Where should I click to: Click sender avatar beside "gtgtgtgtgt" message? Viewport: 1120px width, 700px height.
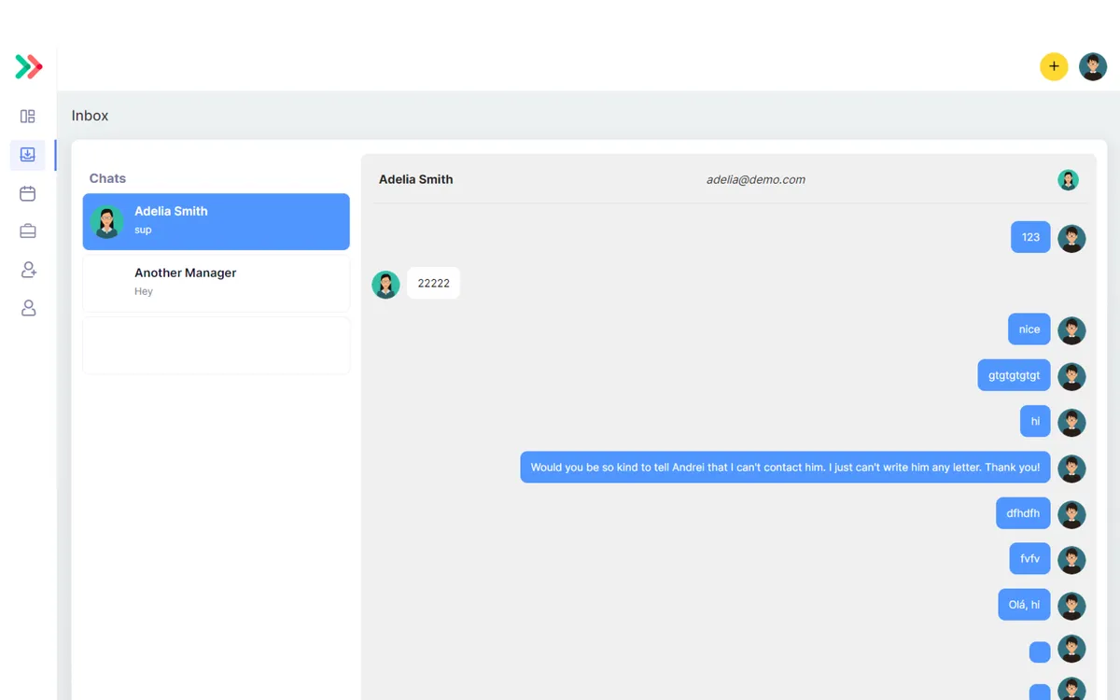click(x=1071, y=376)
